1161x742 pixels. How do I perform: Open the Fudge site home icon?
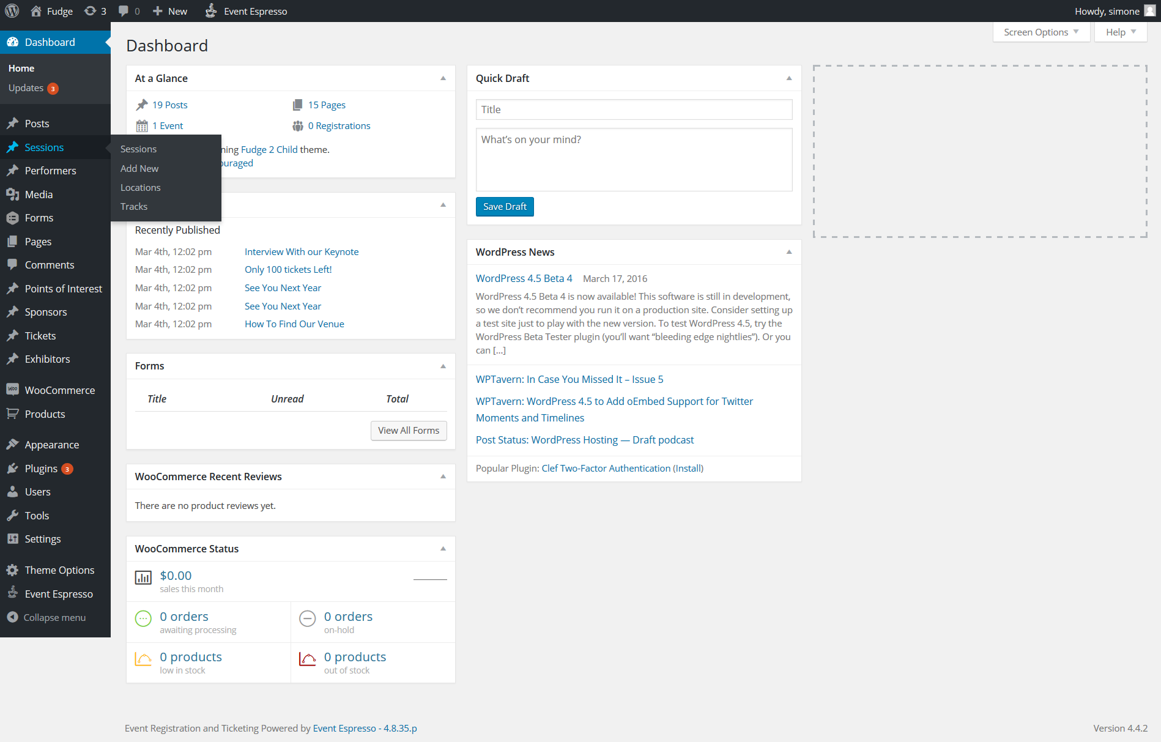(x=36, y=11)
